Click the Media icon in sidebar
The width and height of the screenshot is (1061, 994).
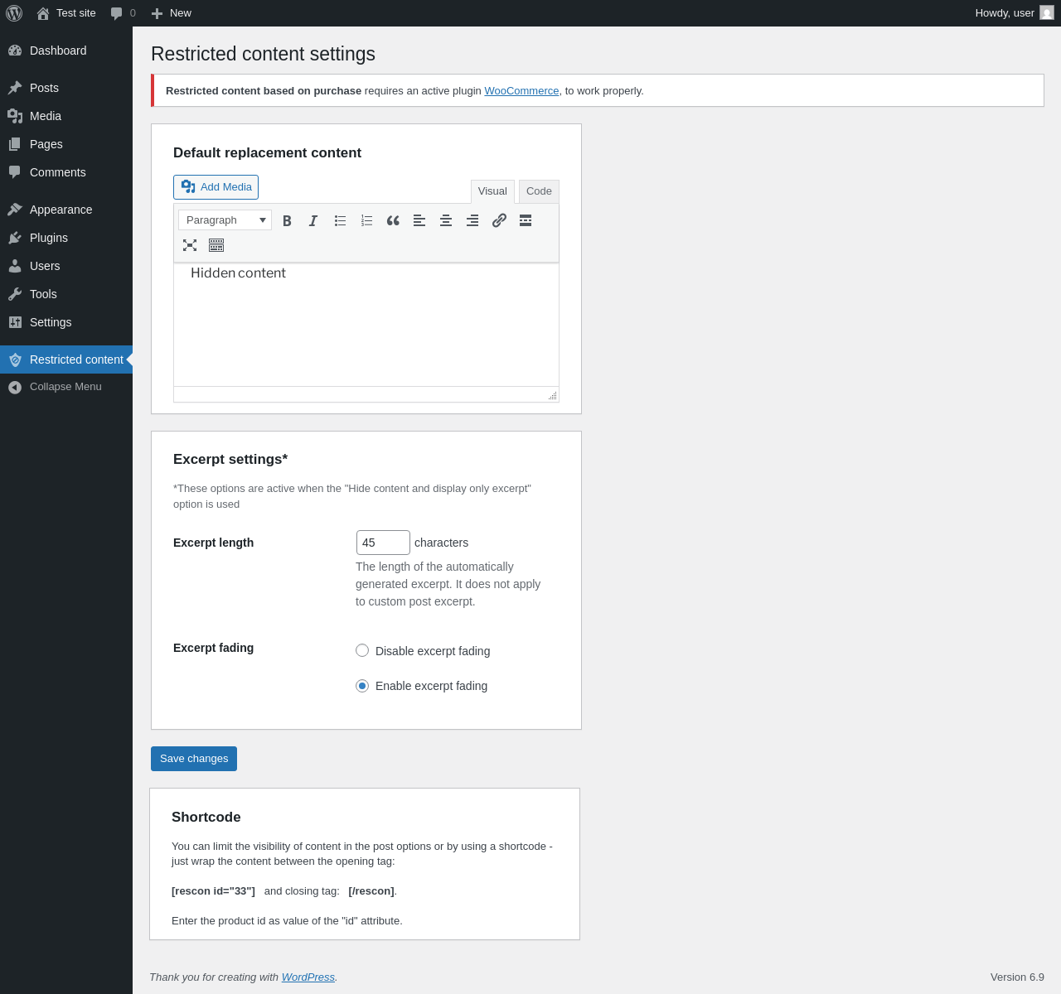coord(15,116)
